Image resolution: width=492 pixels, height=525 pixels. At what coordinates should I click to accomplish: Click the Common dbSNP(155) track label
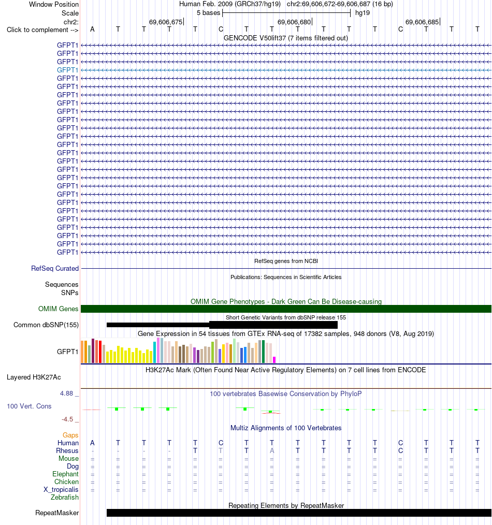(x=46, y=325)
